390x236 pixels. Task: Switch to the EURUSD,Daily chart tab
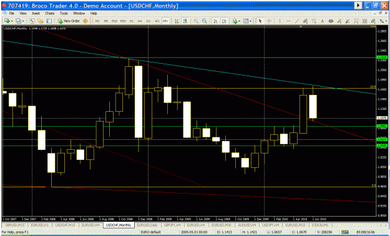[147, 225]
